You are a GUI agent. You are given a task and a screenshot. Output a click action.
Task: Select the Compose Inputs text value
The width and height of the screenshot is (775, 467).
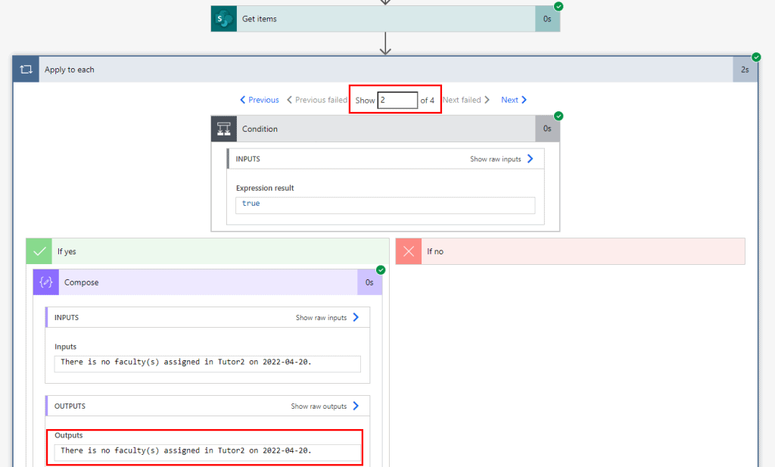tap(207, 364)
